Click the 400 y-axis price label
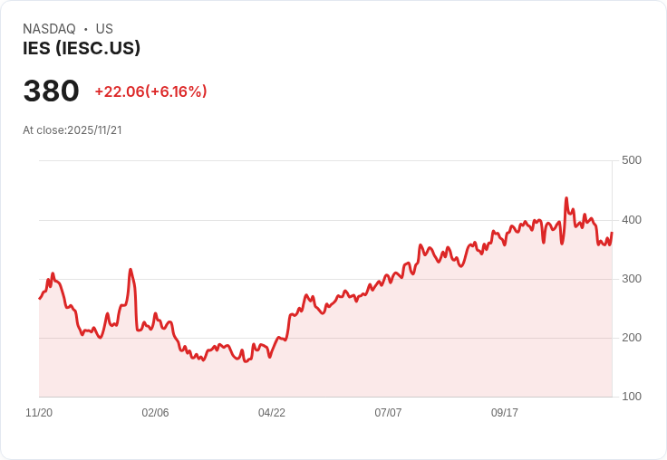The width and height of the screenshot is (667, 460). coord(632,220)
